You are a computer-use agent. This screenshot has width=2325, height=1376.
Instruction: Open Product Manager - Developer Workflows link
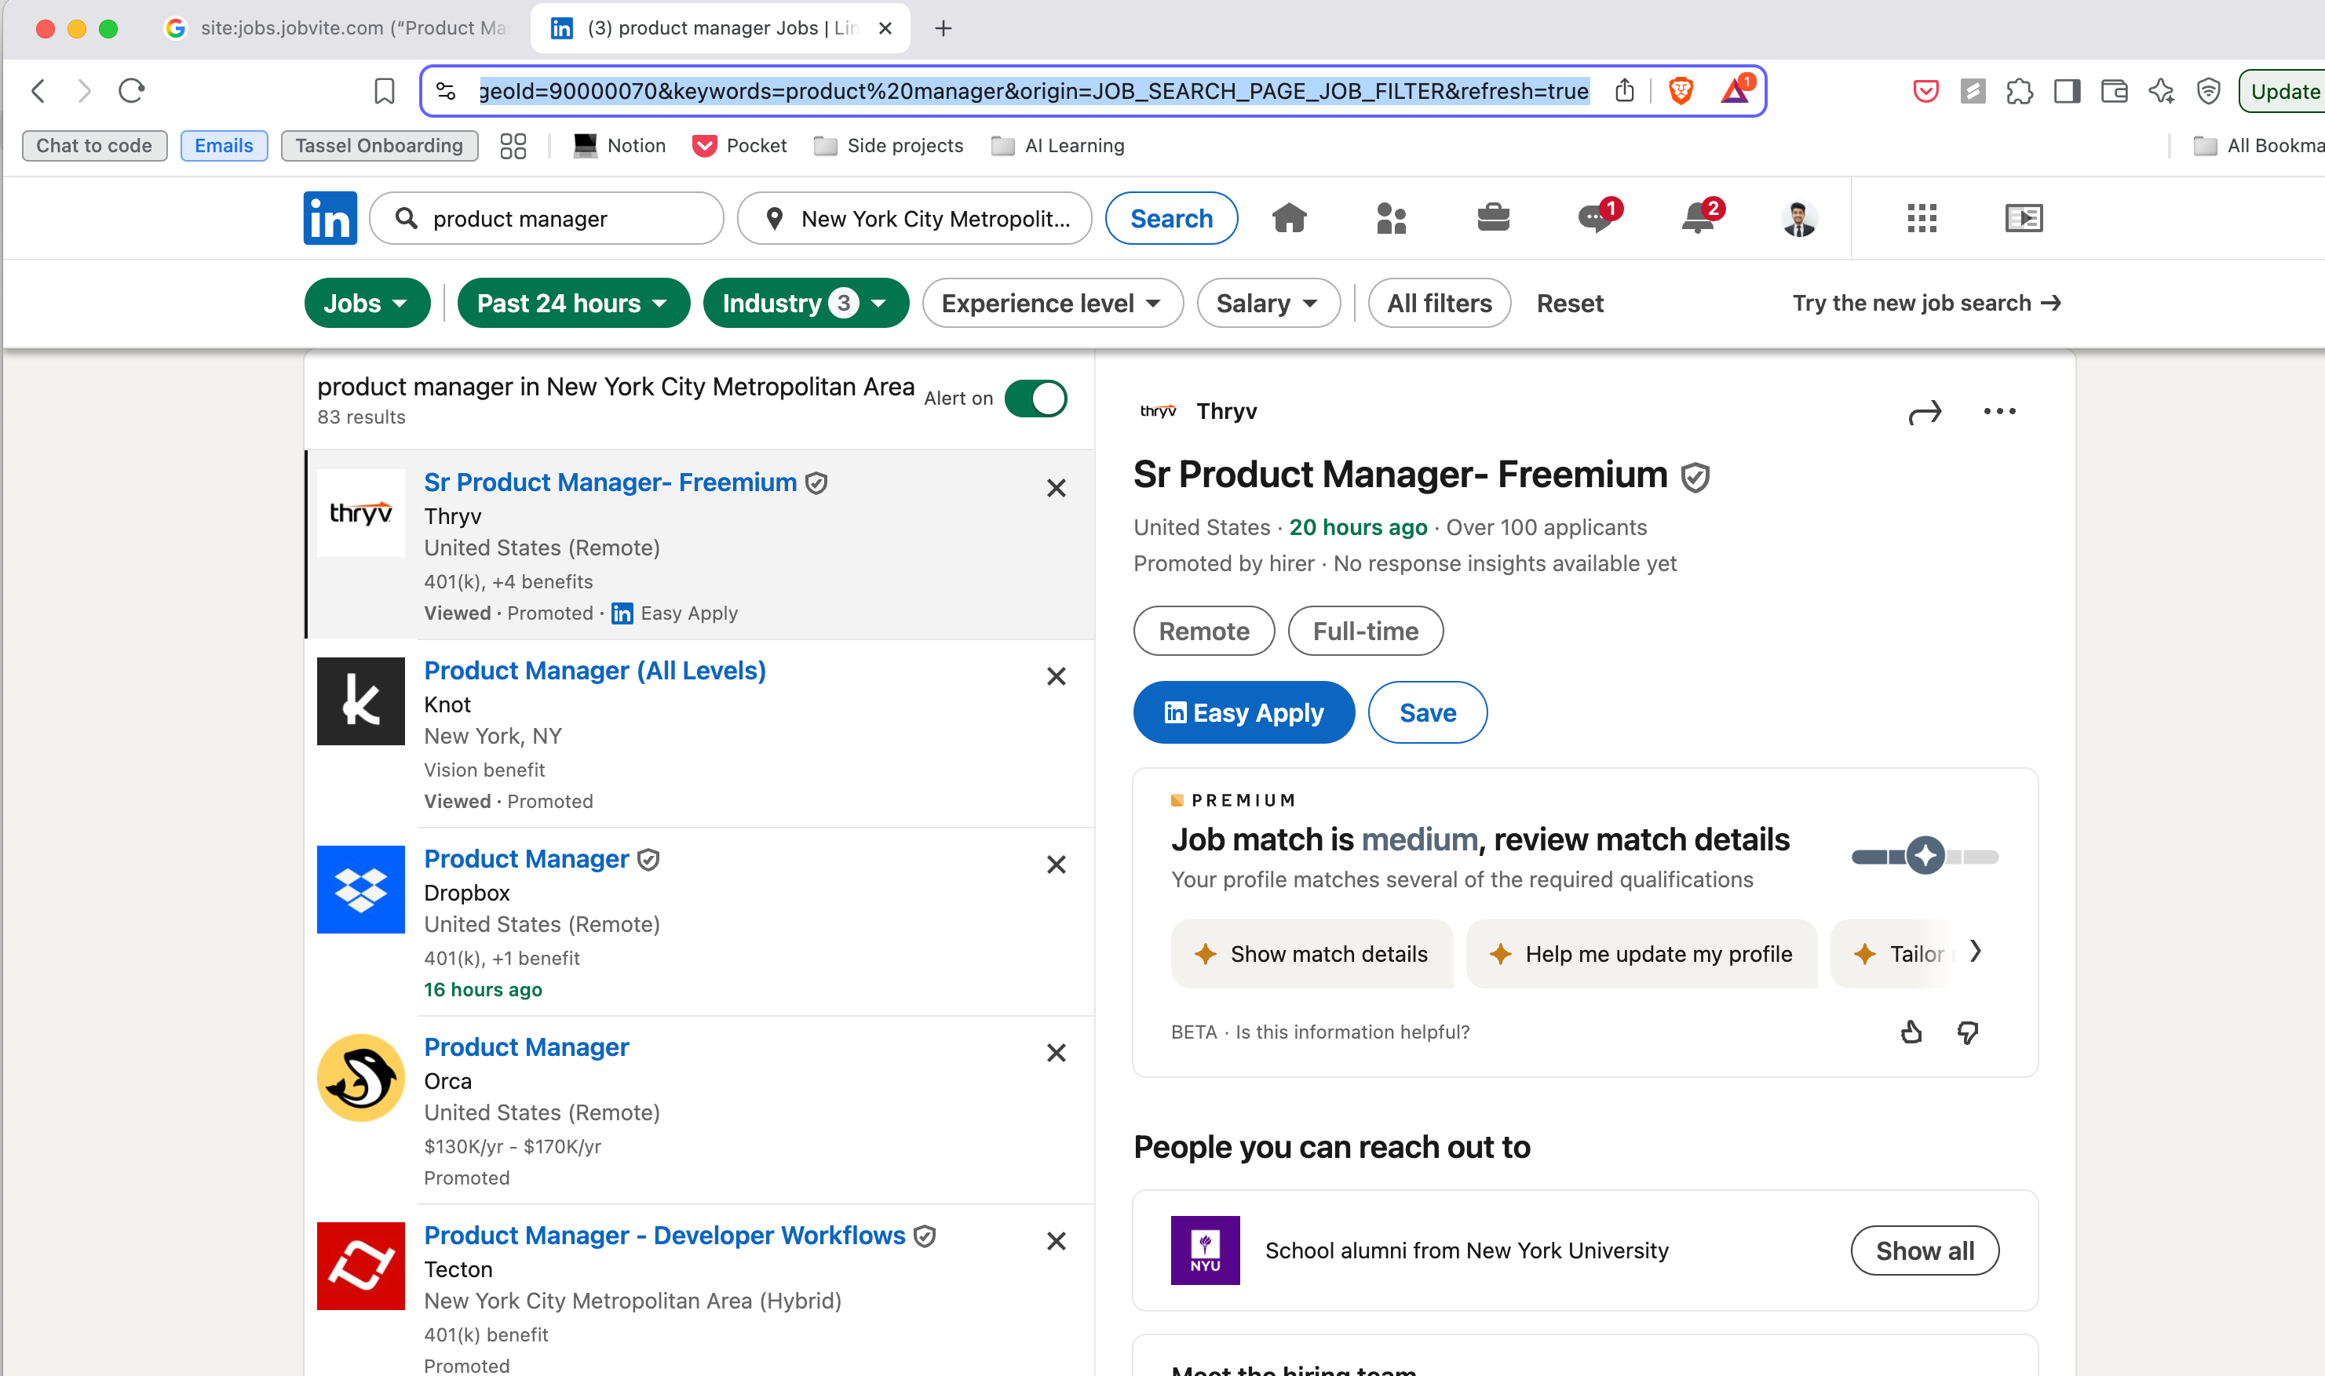point(664,1235)
